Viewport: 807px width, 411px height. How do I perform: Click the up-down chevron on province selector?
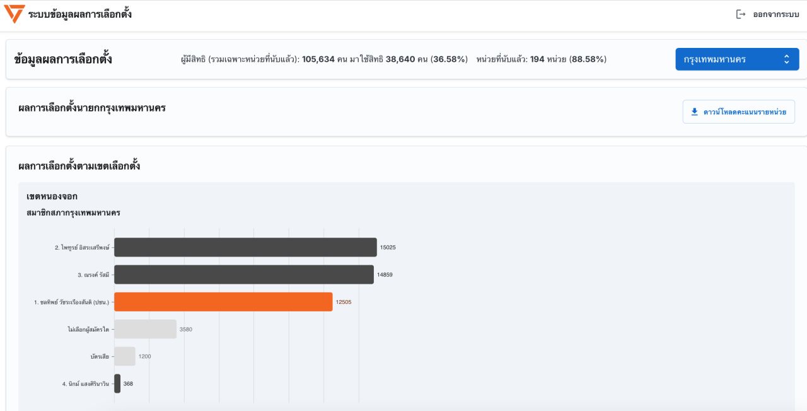coord(786,59)
